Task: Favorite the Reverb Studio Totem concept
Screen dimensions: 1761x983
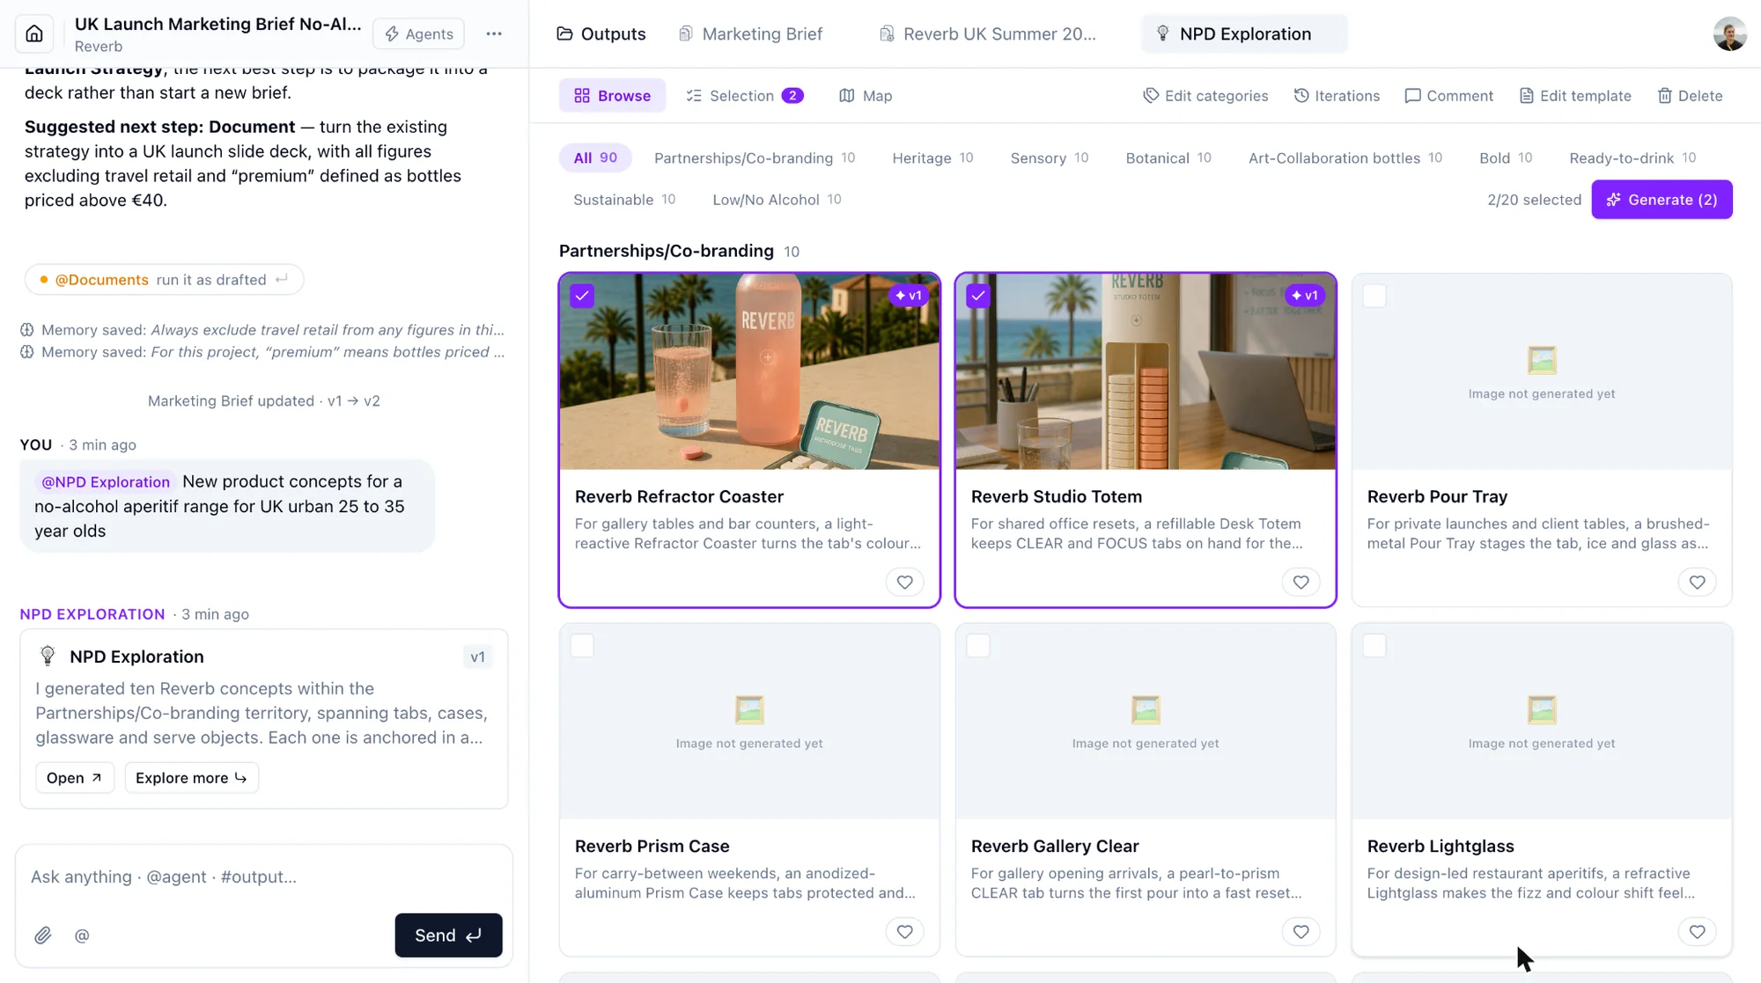Action: (x=1300, y=582)
